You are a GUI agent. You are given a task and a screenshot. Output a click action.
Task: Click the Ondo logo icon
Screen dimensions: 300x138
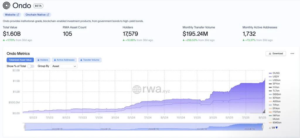(x=7, y=5)
